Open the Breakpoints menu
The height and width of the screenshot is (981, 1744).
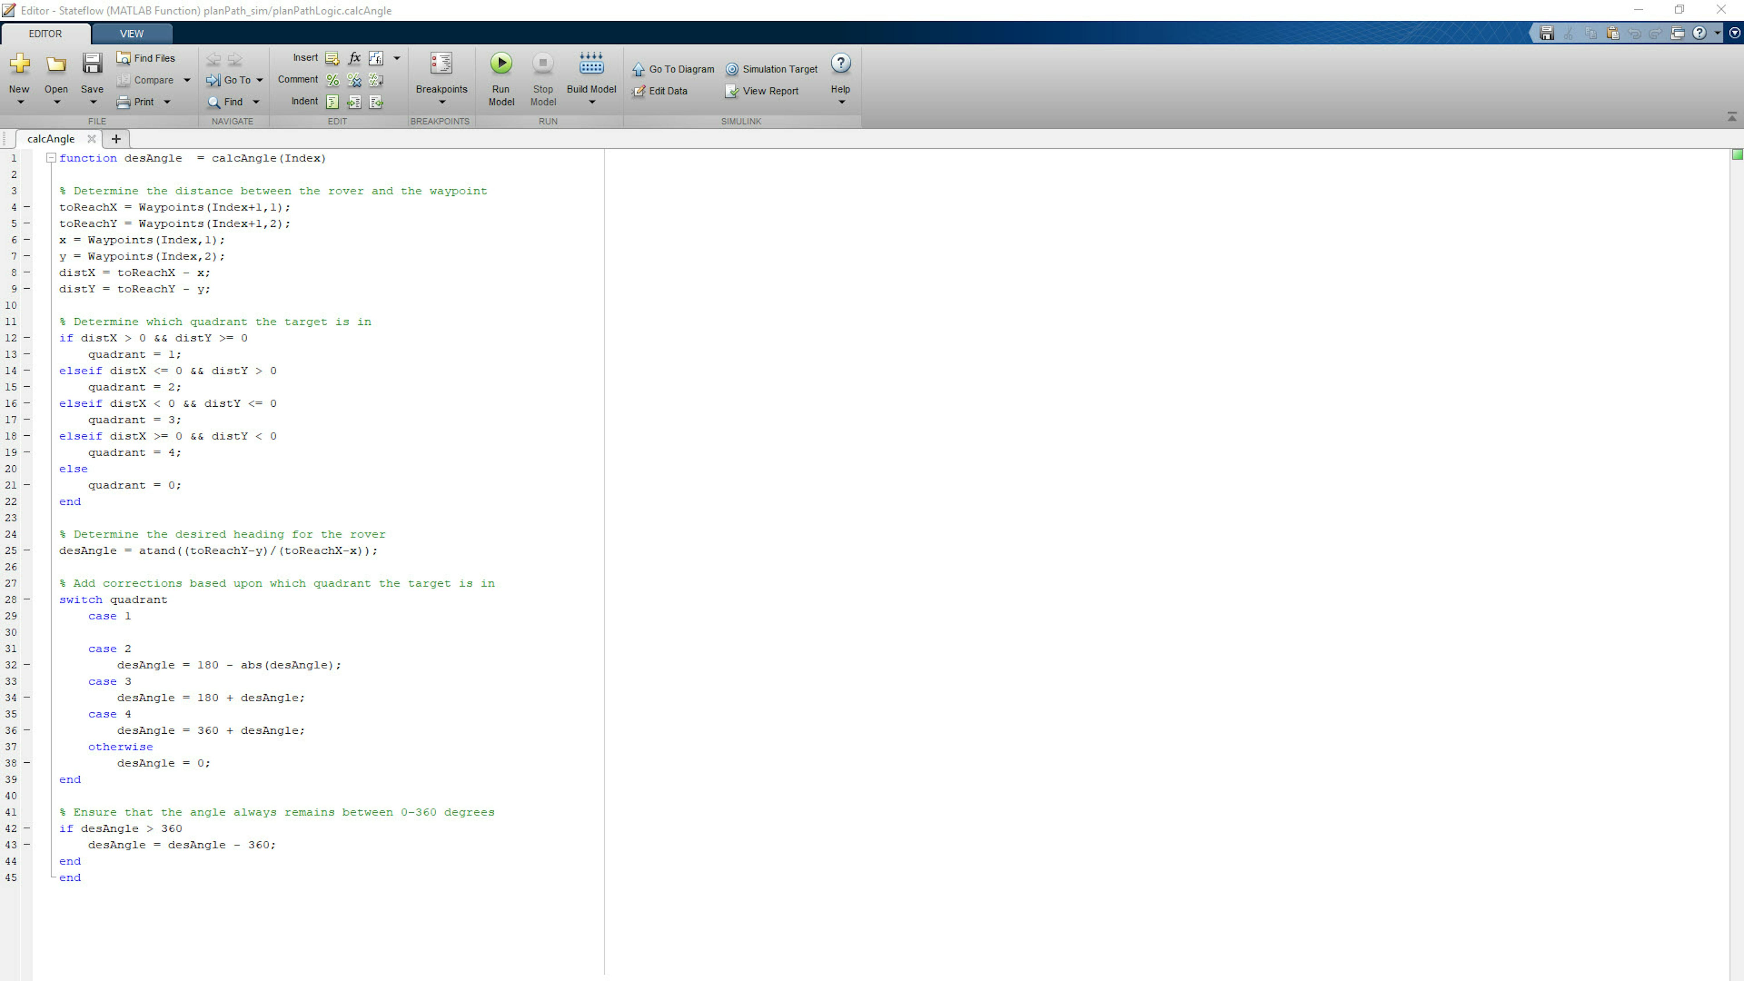pyautogui.click(x=442, y=78)
